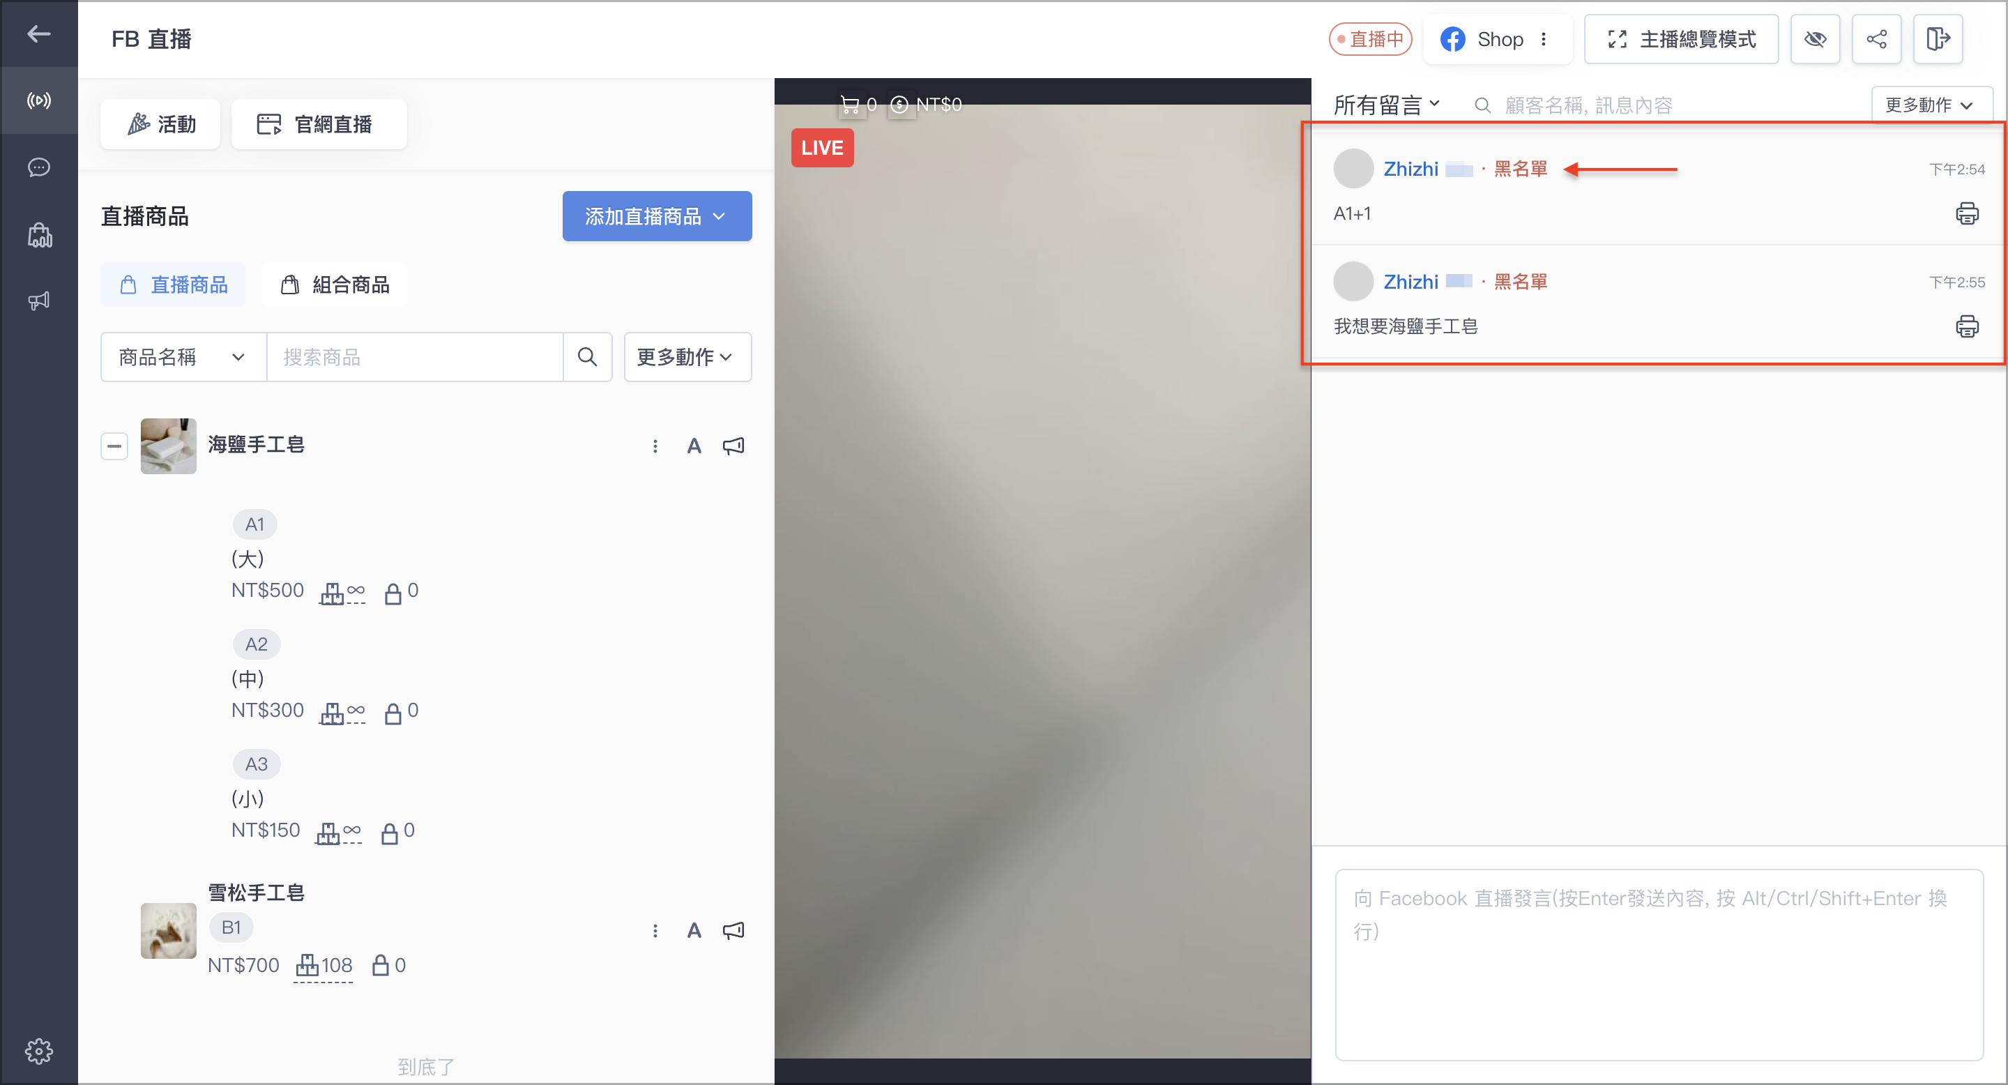Image resolution: width=2008 pixels, height=1085 pixels.
Task: Switch to the 直播商品 tab
Action: tap(173, 284)
